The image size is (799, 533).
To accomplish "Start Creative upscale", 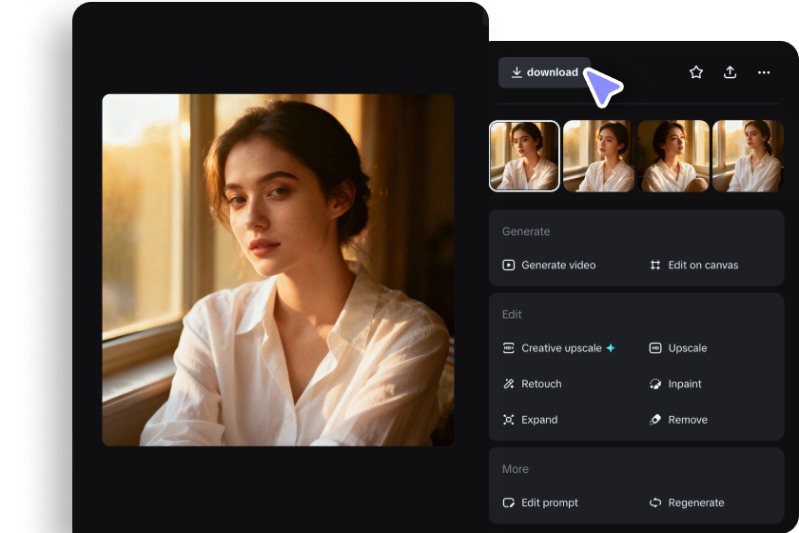I will [559, 348].
